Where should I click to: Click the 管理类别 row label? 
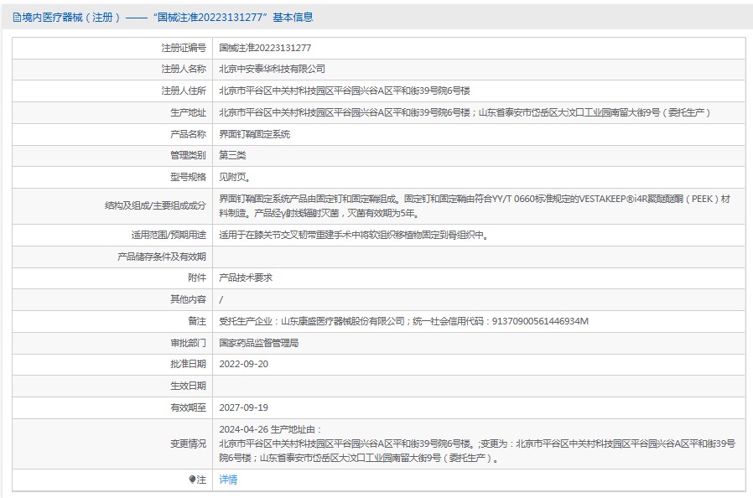[x=188, y=155]
